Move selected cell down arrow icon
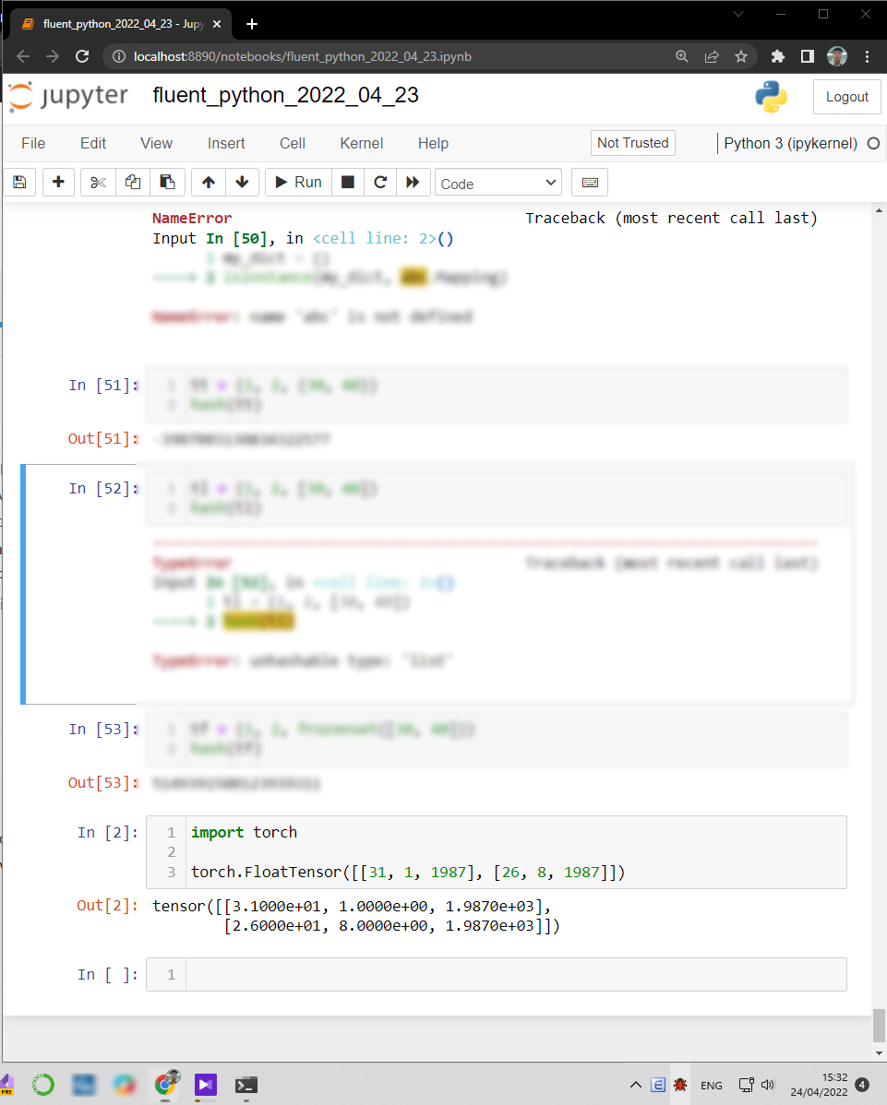Viewport: 887px width, 1105px height. [x=242, y=183]
